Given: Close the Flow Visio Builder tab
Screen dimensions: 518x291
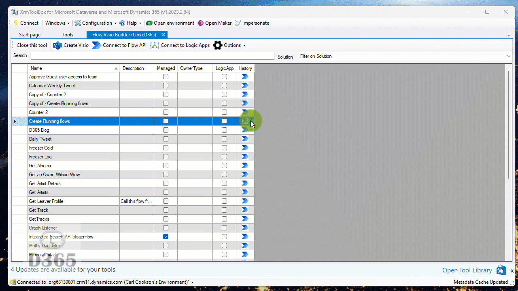Looking at the screenshot, I should click(163, 35).
